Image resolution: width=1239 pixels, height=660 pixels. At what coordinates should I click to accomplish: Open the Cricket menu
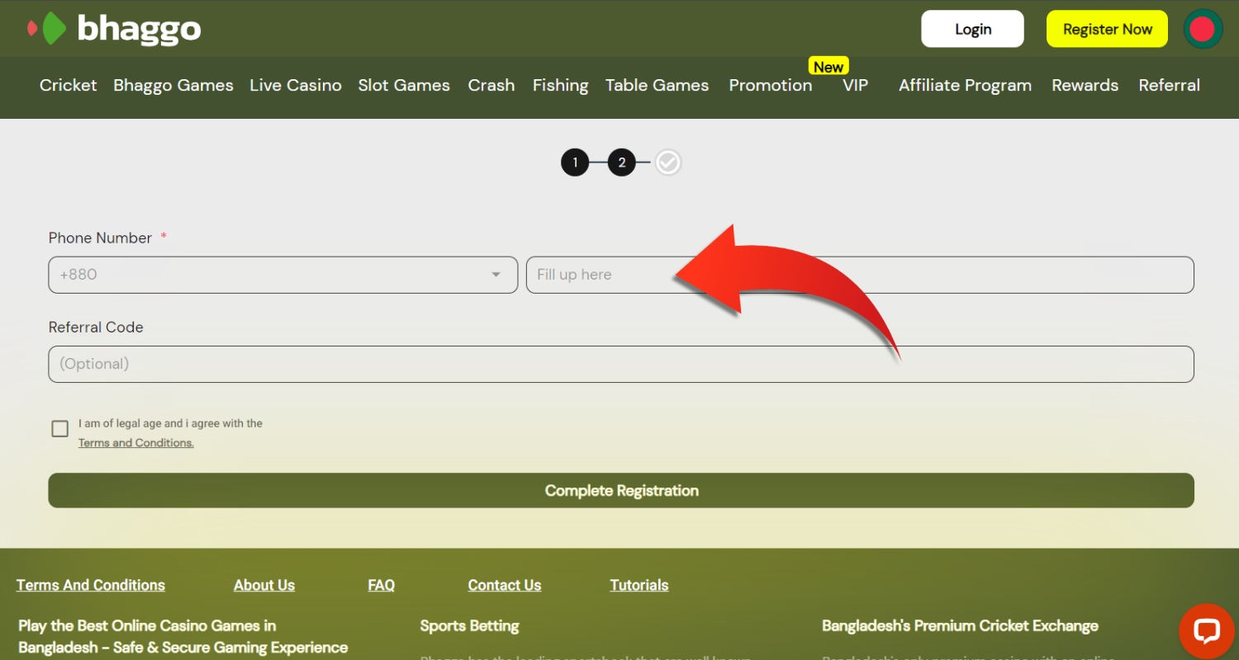pos(68,85)
